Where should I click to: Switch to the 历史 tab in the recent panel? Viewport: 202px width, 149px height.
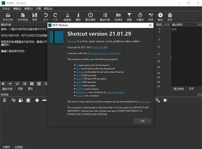point(192,89)
